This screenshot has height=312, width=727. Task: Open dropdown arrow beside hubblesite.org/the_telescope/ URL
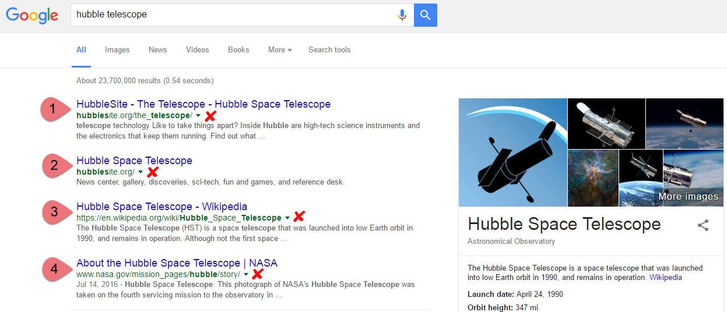click(x=199, y=116)
